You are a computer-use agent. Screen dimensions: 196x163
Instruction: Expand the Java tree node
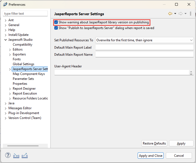tap(5, 104)
